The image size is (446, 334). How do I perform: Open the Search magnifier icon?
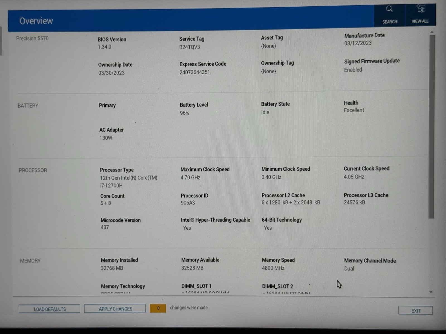pos(389,9)
